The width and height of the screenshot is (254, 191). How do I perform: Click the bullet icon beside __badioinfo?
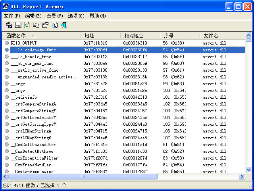(x=7, y=97)
